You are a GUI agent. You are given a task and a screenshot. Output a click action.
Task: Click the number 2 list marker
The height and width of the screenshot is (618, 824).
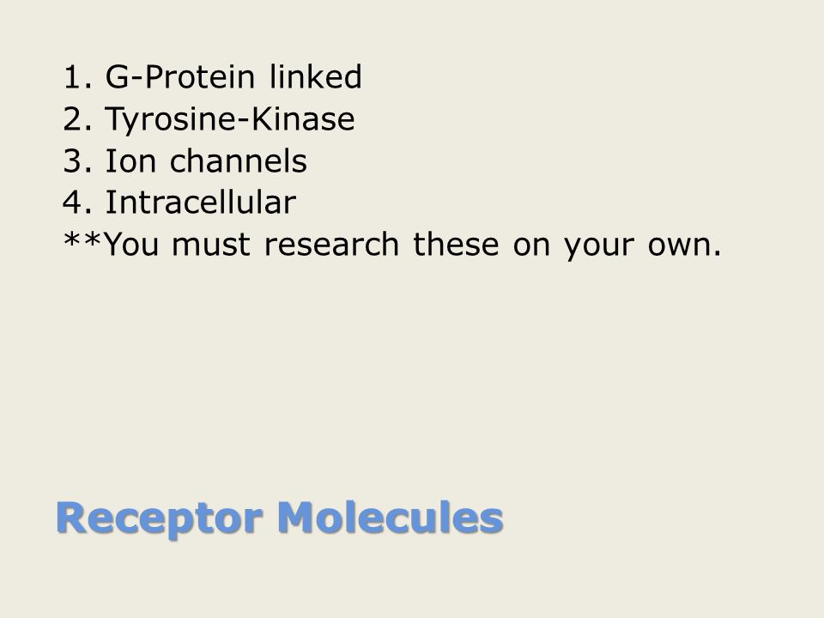78,119
